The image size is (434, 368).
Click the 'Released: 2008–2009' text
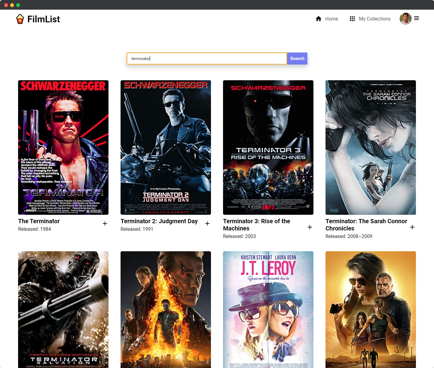(x=349, y=236)
